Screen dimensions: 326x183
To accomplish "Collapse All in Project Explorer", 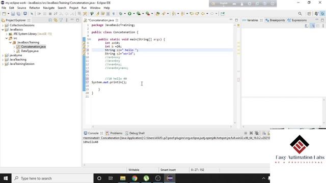I will pos(50,20).
